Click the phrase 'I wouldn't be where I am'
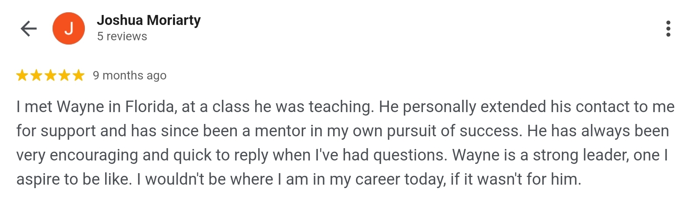Image resolution: width=687 pixels, height=205 pixels. coord(223,179)
